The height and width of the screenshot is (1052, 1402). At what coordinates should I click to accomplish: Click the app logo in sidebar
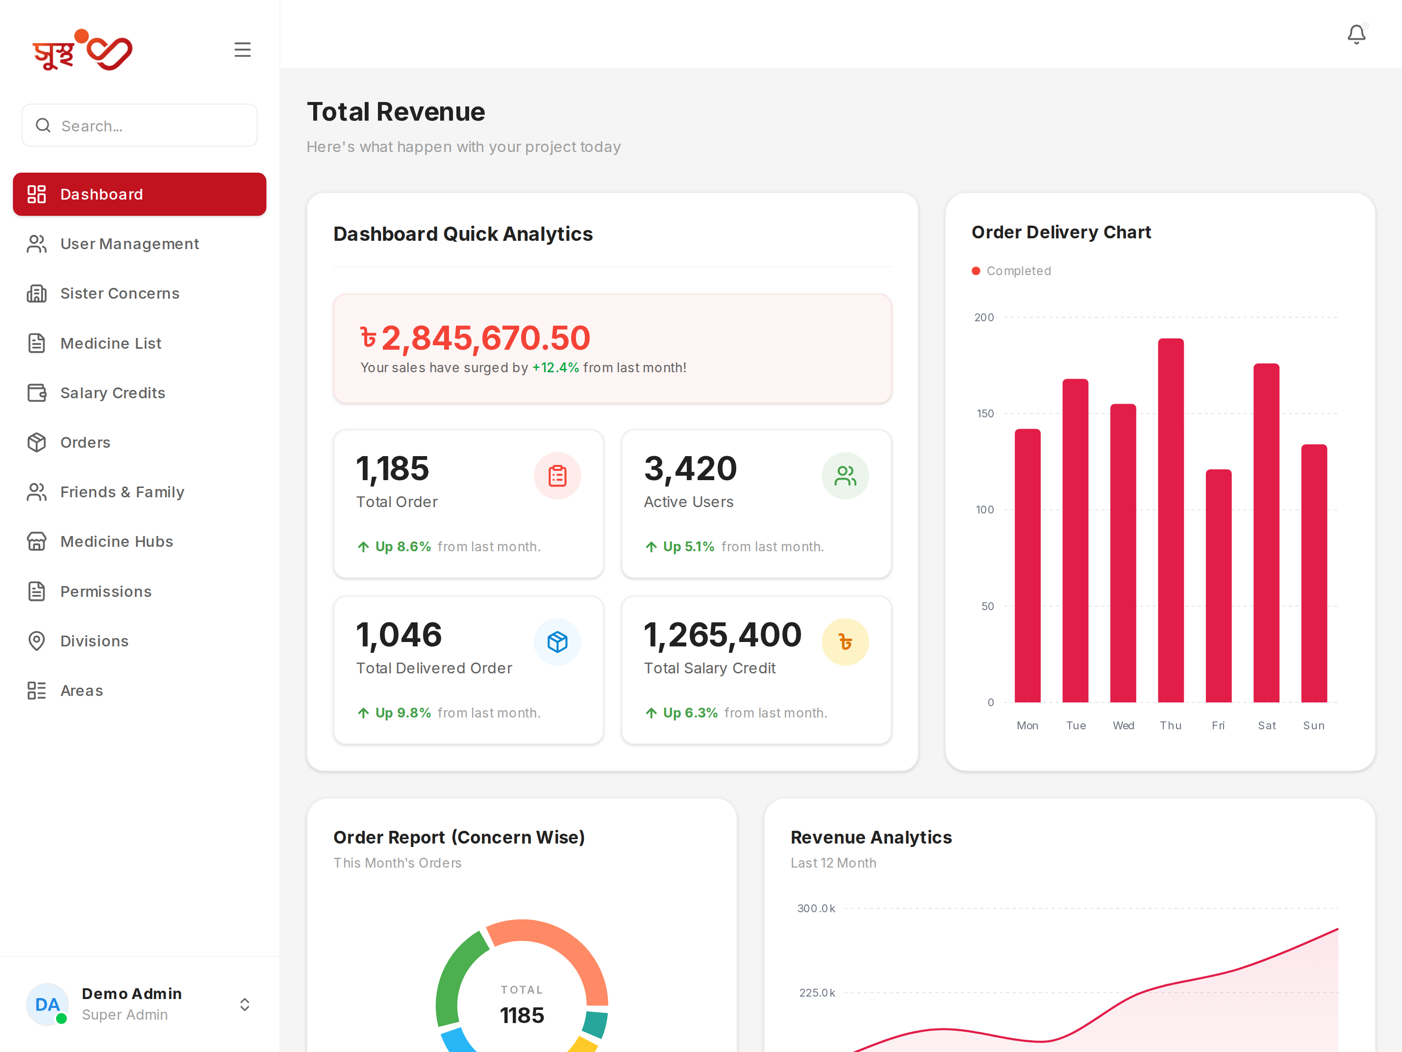(x=82, y=50)
